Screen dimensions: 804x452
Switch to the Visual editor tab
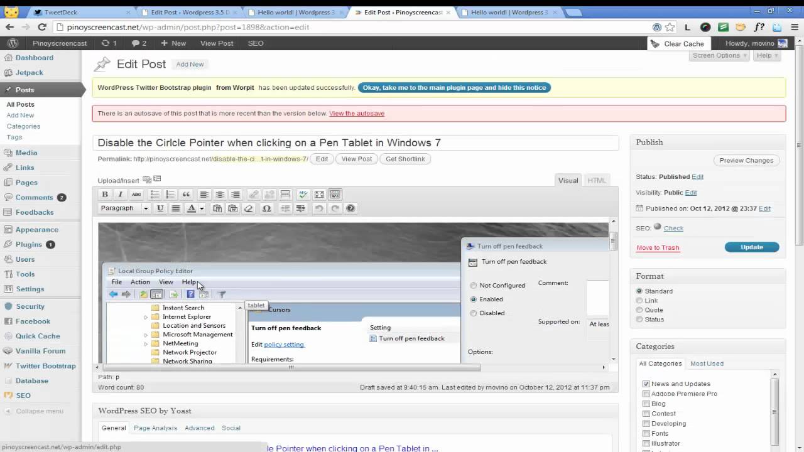point(568,180)
